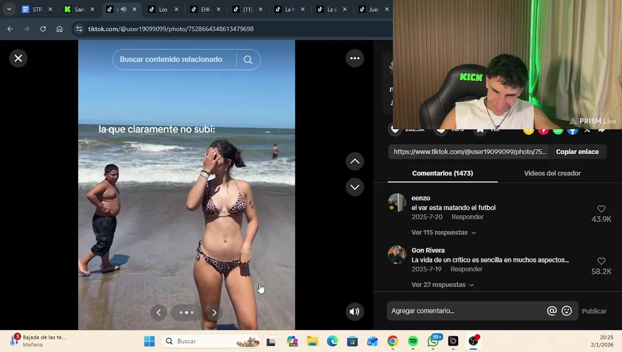Open Spotify from the taskbar

[413, 341]
